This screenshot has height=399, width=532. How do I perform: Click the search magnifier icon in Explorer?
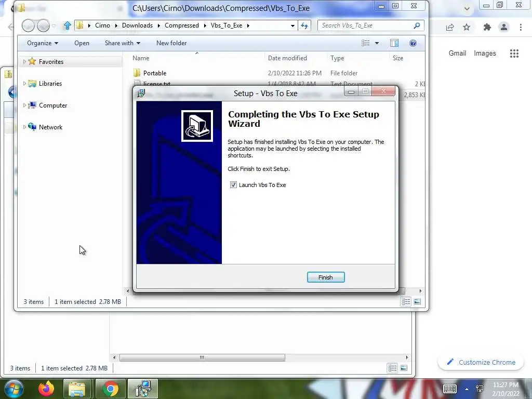(x=417, y=25)
